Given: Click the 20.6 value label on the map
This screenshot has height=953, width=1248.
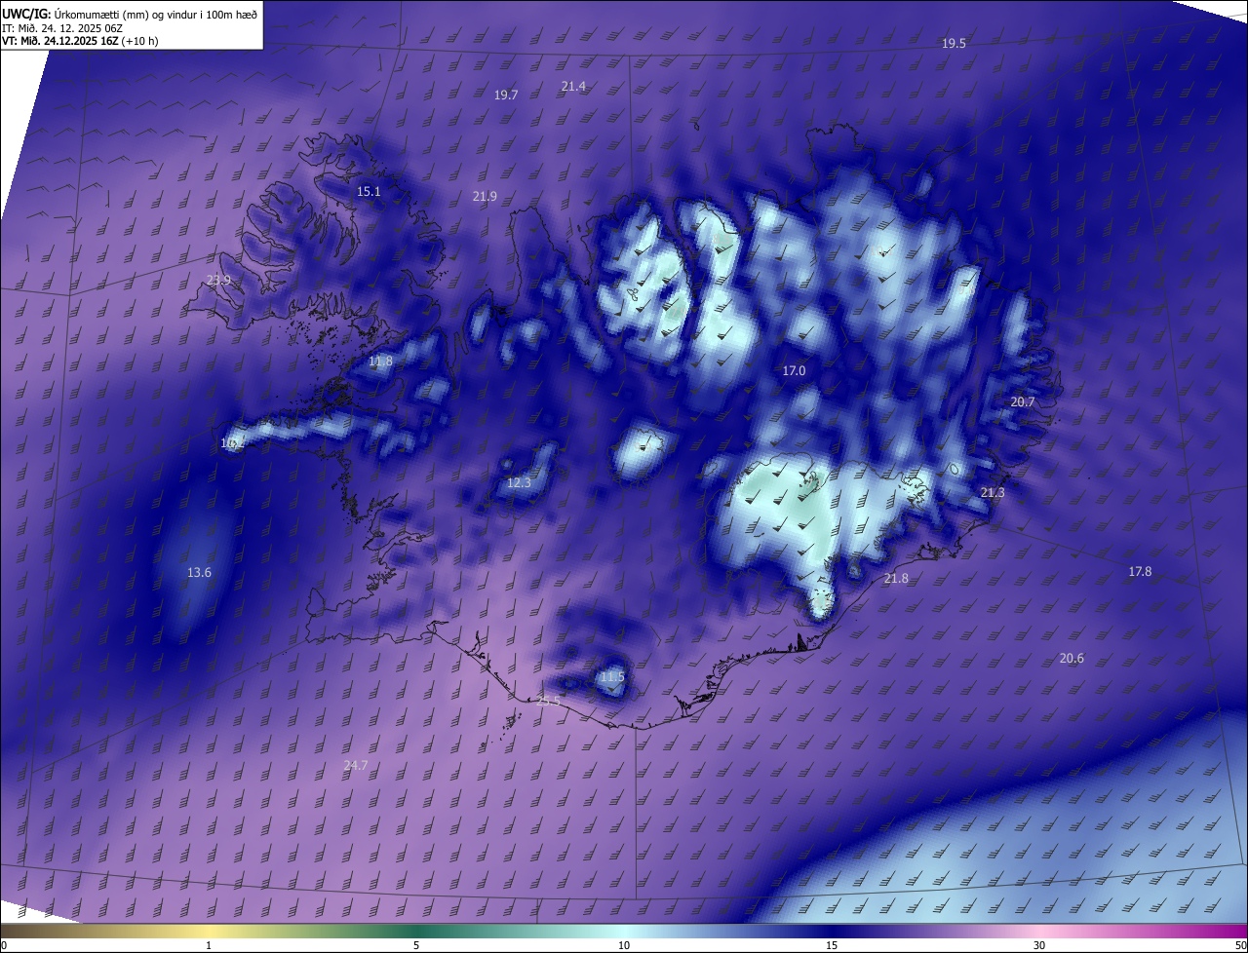Looking at the screenshot, I should (1072, 659).
